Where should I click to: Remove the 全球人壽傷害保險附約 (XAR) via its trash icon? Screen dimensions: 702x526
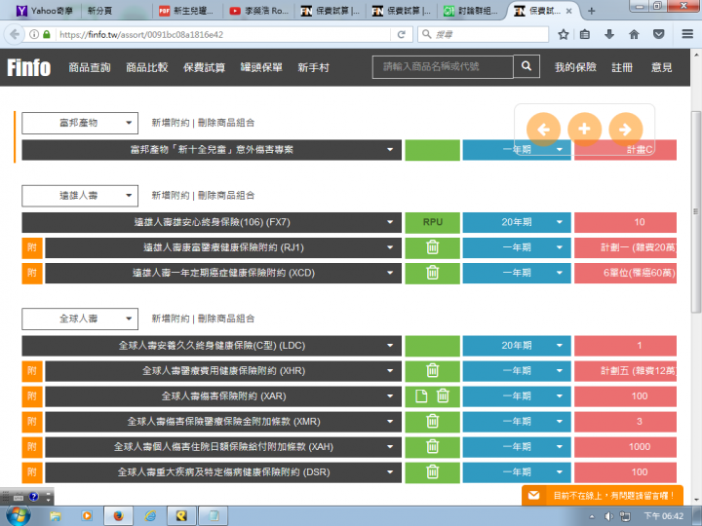coord(443,395)
